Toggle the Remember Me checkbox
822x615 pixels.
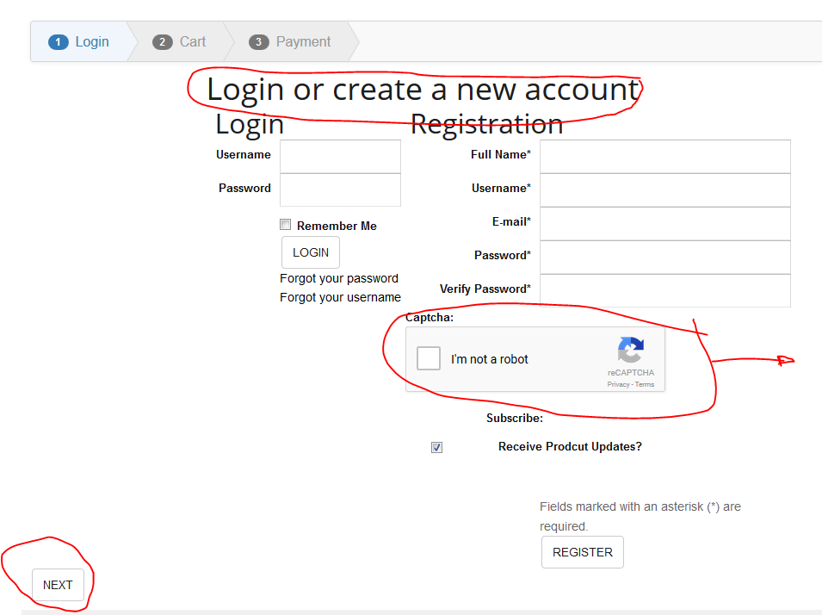pos(286,225)
